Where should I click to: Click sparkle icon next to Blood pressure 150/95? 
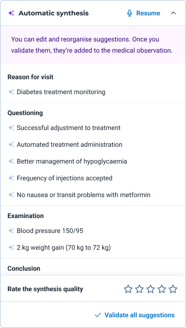(x=11, y=231)
